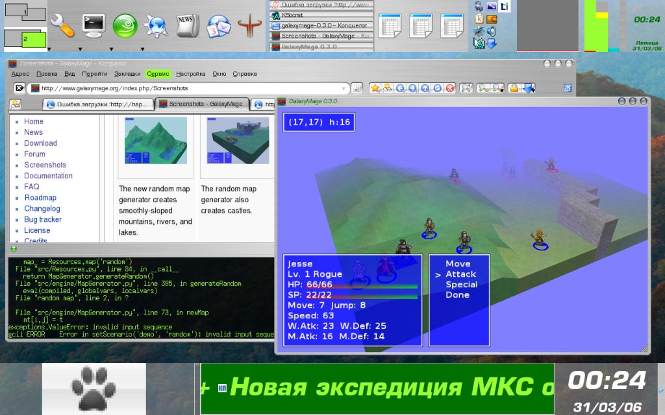
Task: Open the dropdown arrow below the terminal launcher
Action: (80, 49)
